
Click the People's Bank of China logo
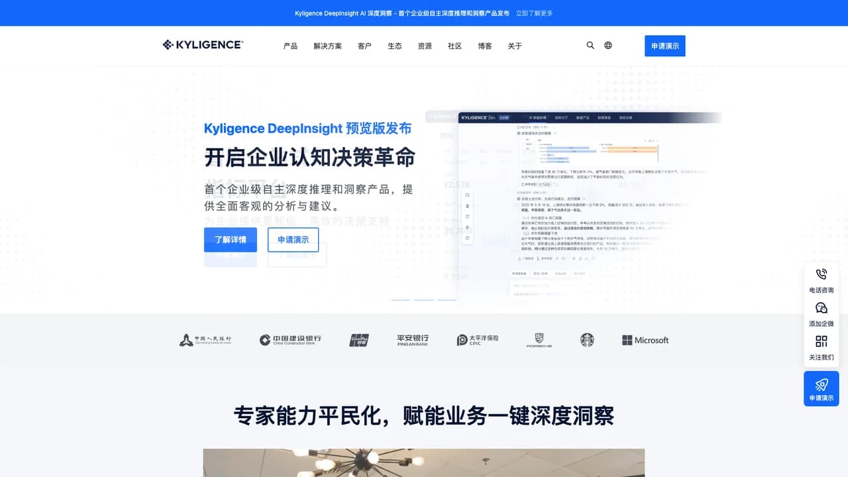[205, 340]
